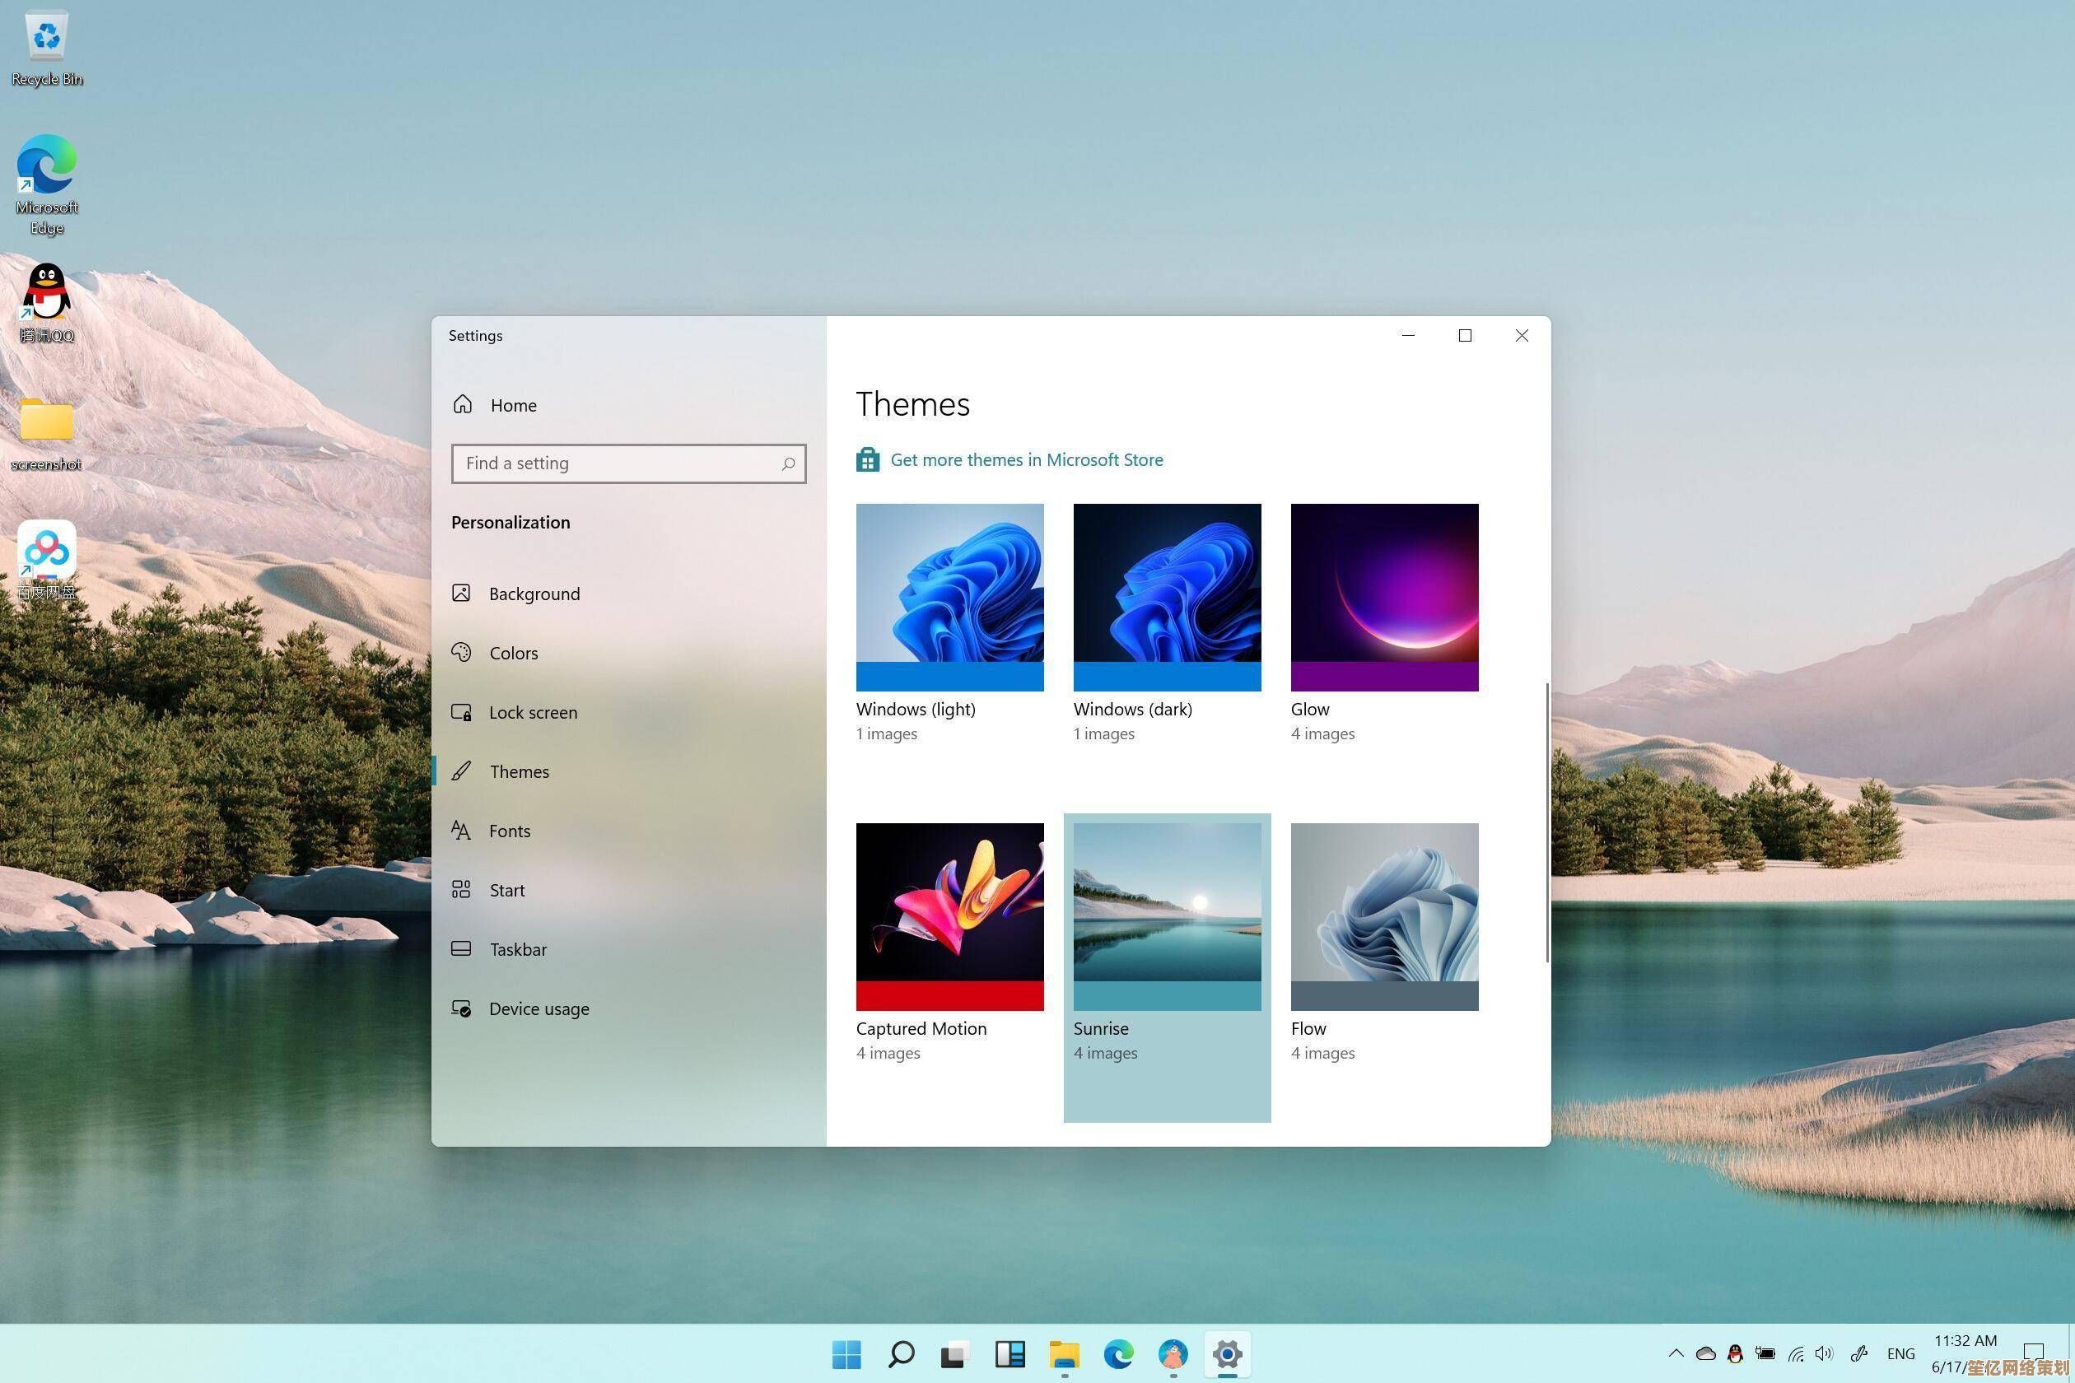Click the Colors palette icon
The width and height of the screenshot is (2075, 1383).
click(461, 652)
